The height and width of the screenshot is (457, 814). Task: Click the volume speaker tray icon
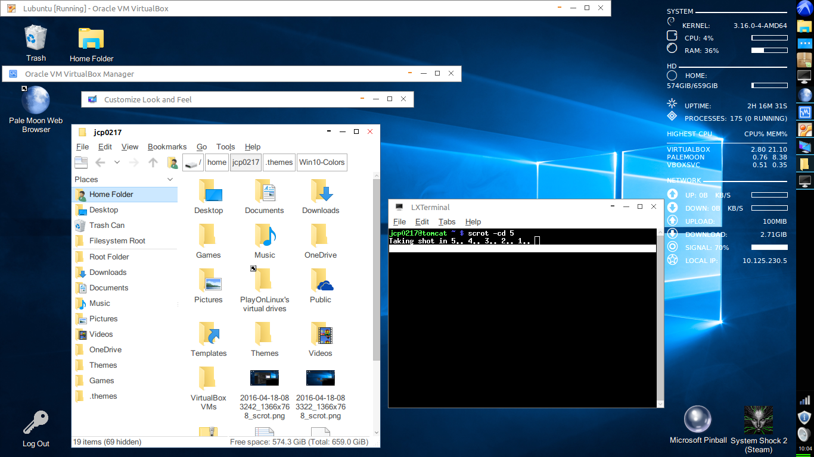[804, 433]
